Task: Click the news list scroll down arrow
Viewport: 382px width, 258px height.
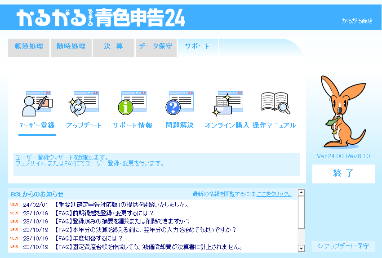Action: 302,248
